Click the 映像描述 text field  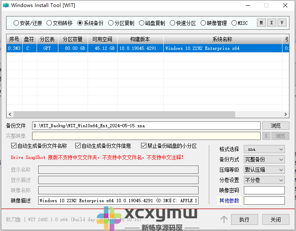coord(118,201)
